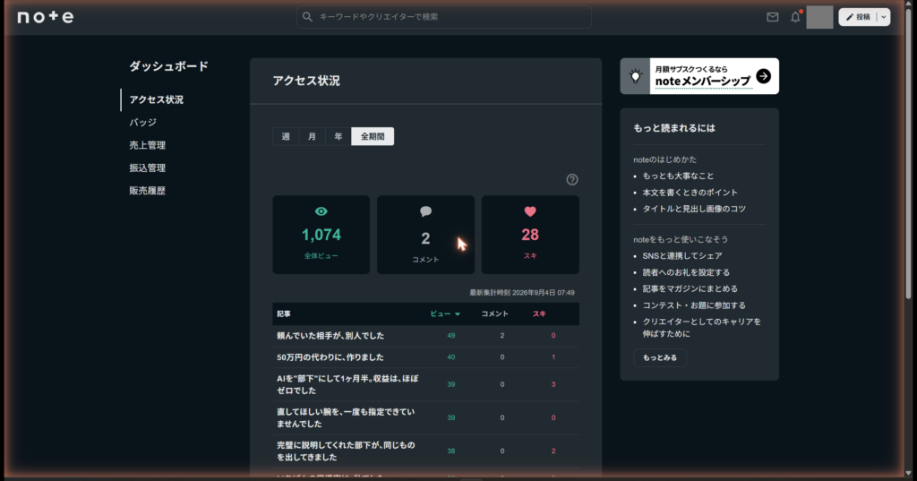Screen dimensions: 917x481
Task: Open コンテスト・お題に参加する link
Action: coord(694,305)
